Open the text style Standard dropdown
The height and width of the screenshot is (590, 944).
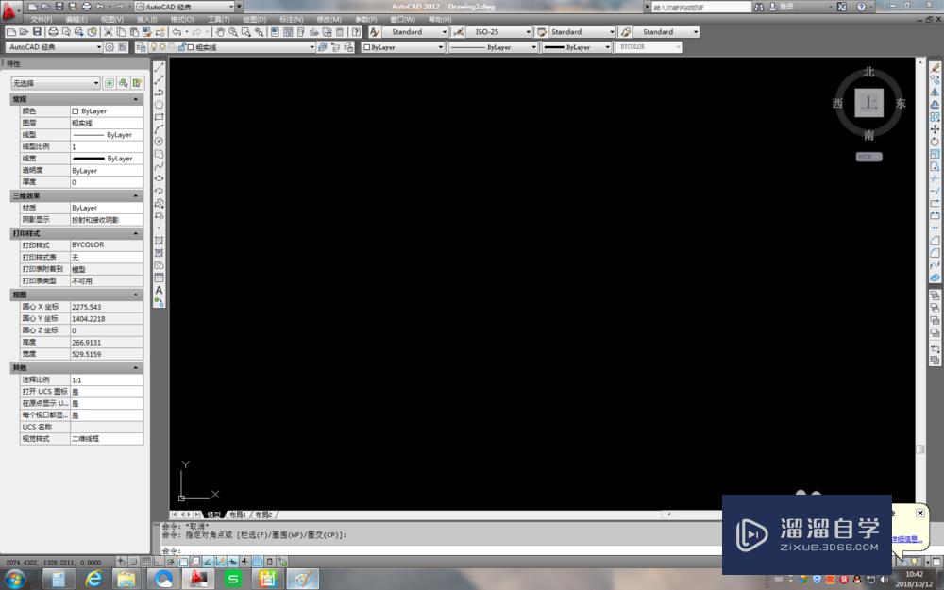tap(414, 32)
